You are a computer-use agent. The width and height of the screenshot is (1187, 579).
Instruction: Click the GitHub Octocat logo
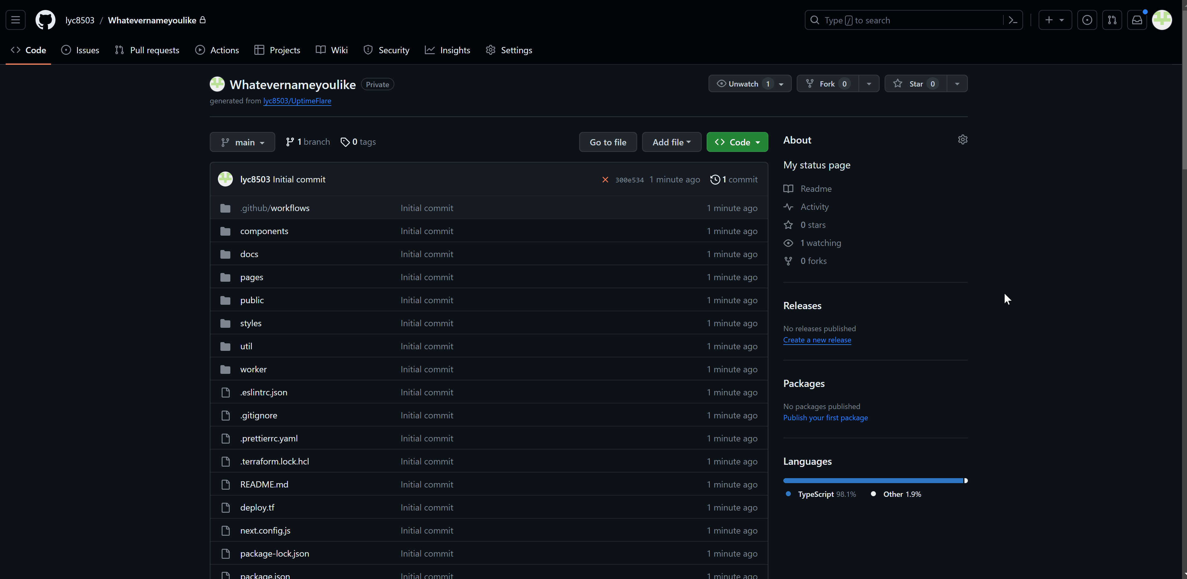click(x=45, y=20)
